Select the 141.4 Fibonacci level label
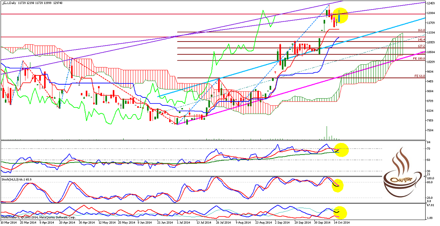440x226 pixels. point(421,40)
